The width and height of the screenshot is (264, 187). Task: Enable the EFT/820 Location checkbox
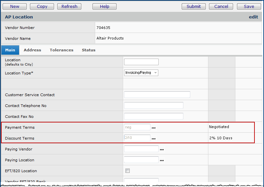click(x=128, y=171)
